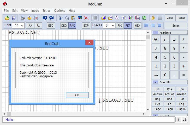Viewport: 190px width, 125px height.
Task: Click the vertical scrollbar down arrow
Action: 148,109
